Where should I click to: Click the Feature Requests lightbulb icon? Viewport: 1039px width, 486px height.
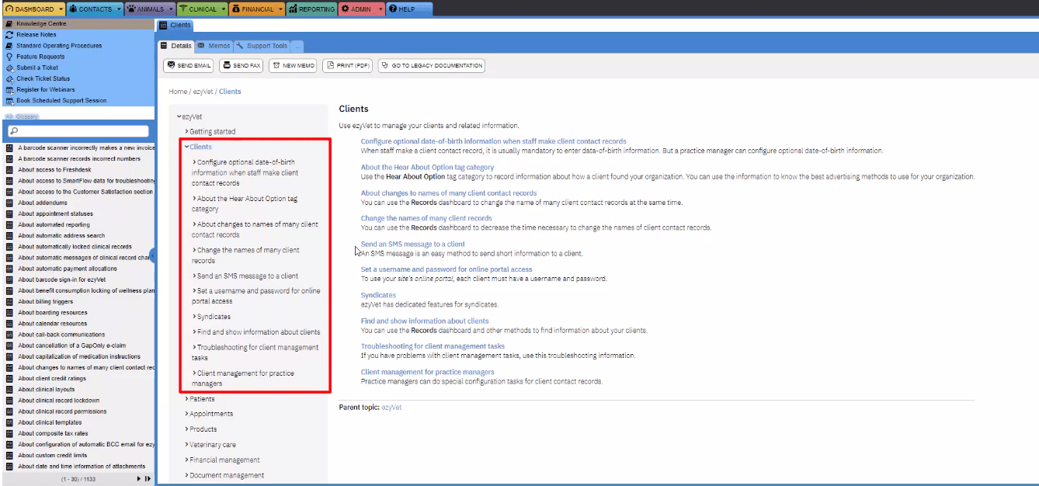pos(9,57)
